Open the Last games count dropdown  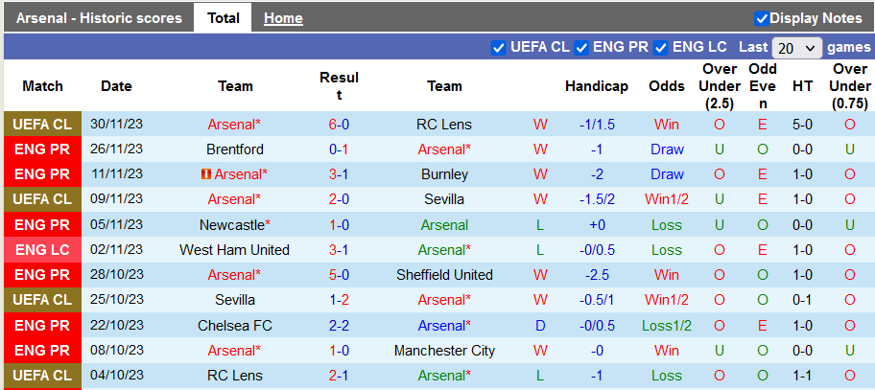796,48
